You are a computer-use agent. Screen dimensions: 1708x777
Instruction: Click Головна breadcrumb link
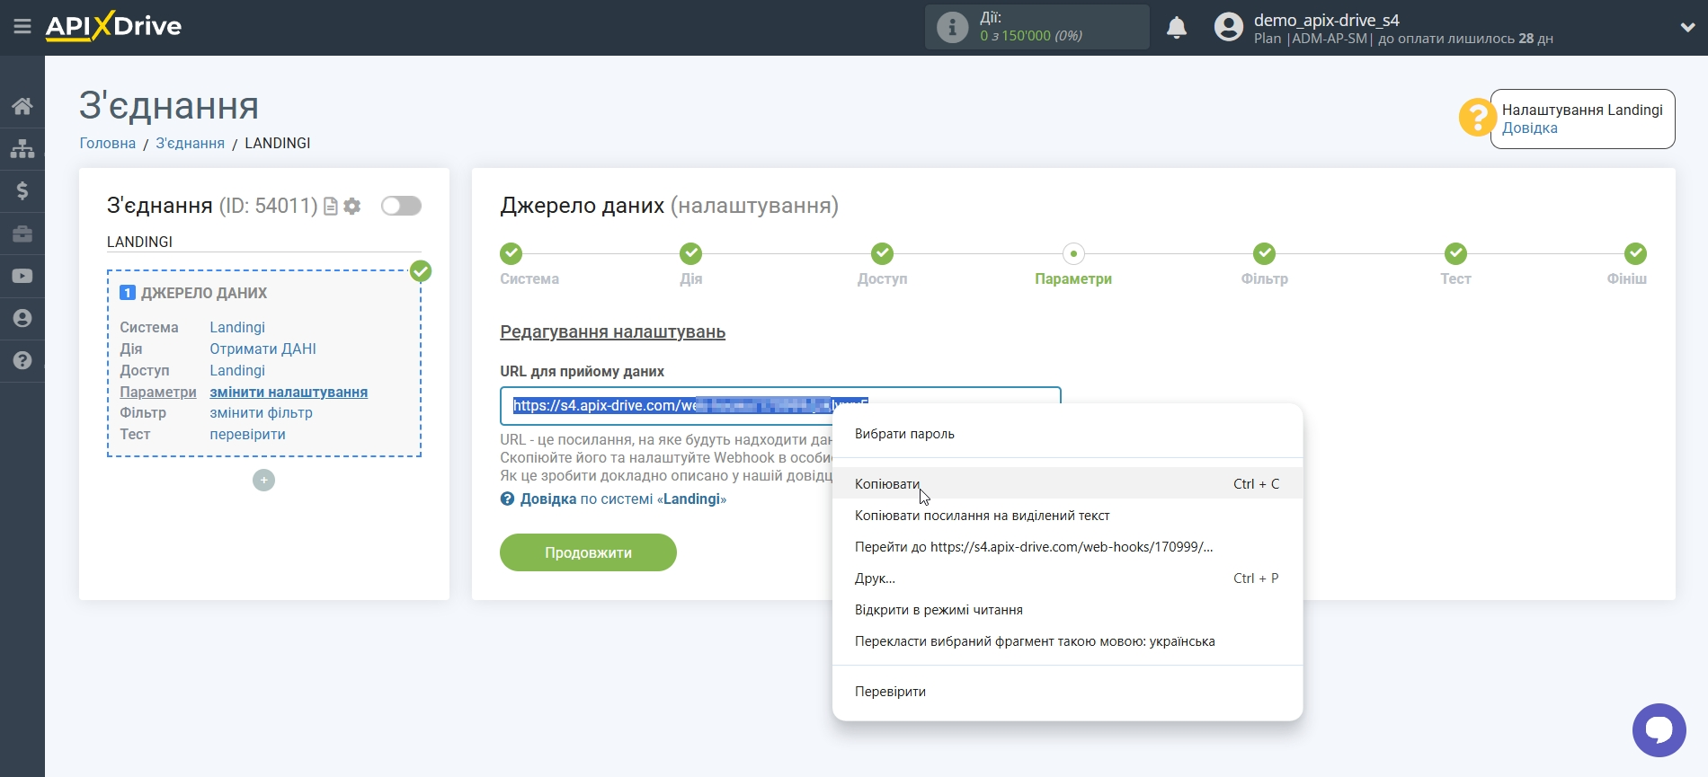(x=108, y=143)
